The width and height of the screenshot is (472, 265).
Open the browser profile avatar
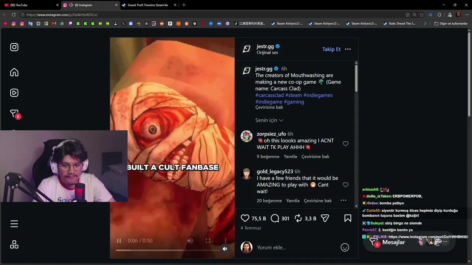tap(458, 15)
